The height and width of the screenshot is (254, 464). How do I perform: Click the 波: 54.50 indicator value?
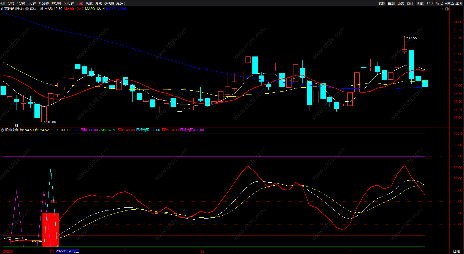[27, 130]
